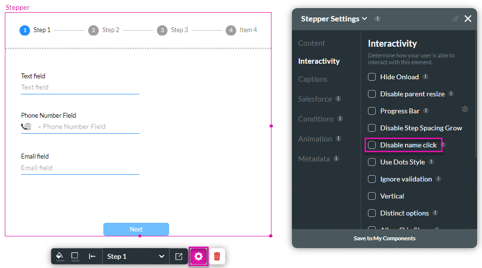The image size is (482, 268).
Task: Click info icon beside Disable parent resize
Action: pos(451,93)
